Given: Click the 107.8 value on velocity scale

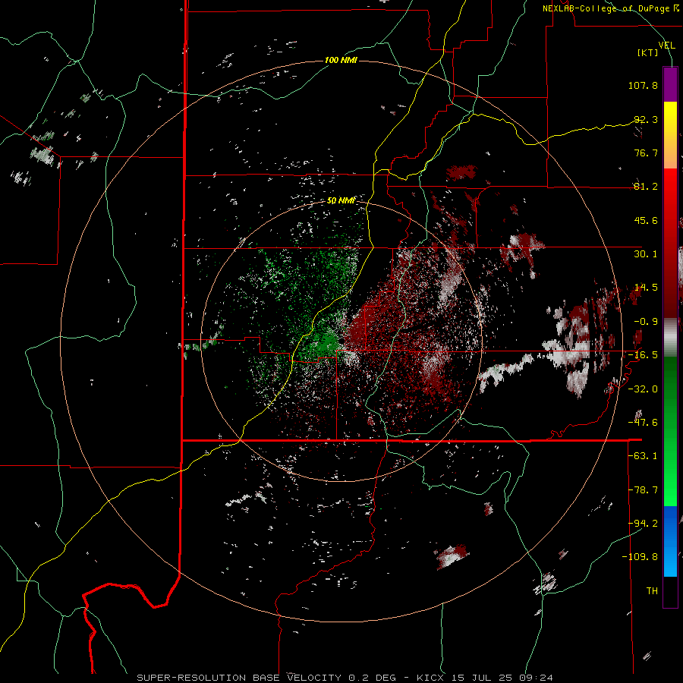Looking at the screenshot, I should tap(643, 85).
